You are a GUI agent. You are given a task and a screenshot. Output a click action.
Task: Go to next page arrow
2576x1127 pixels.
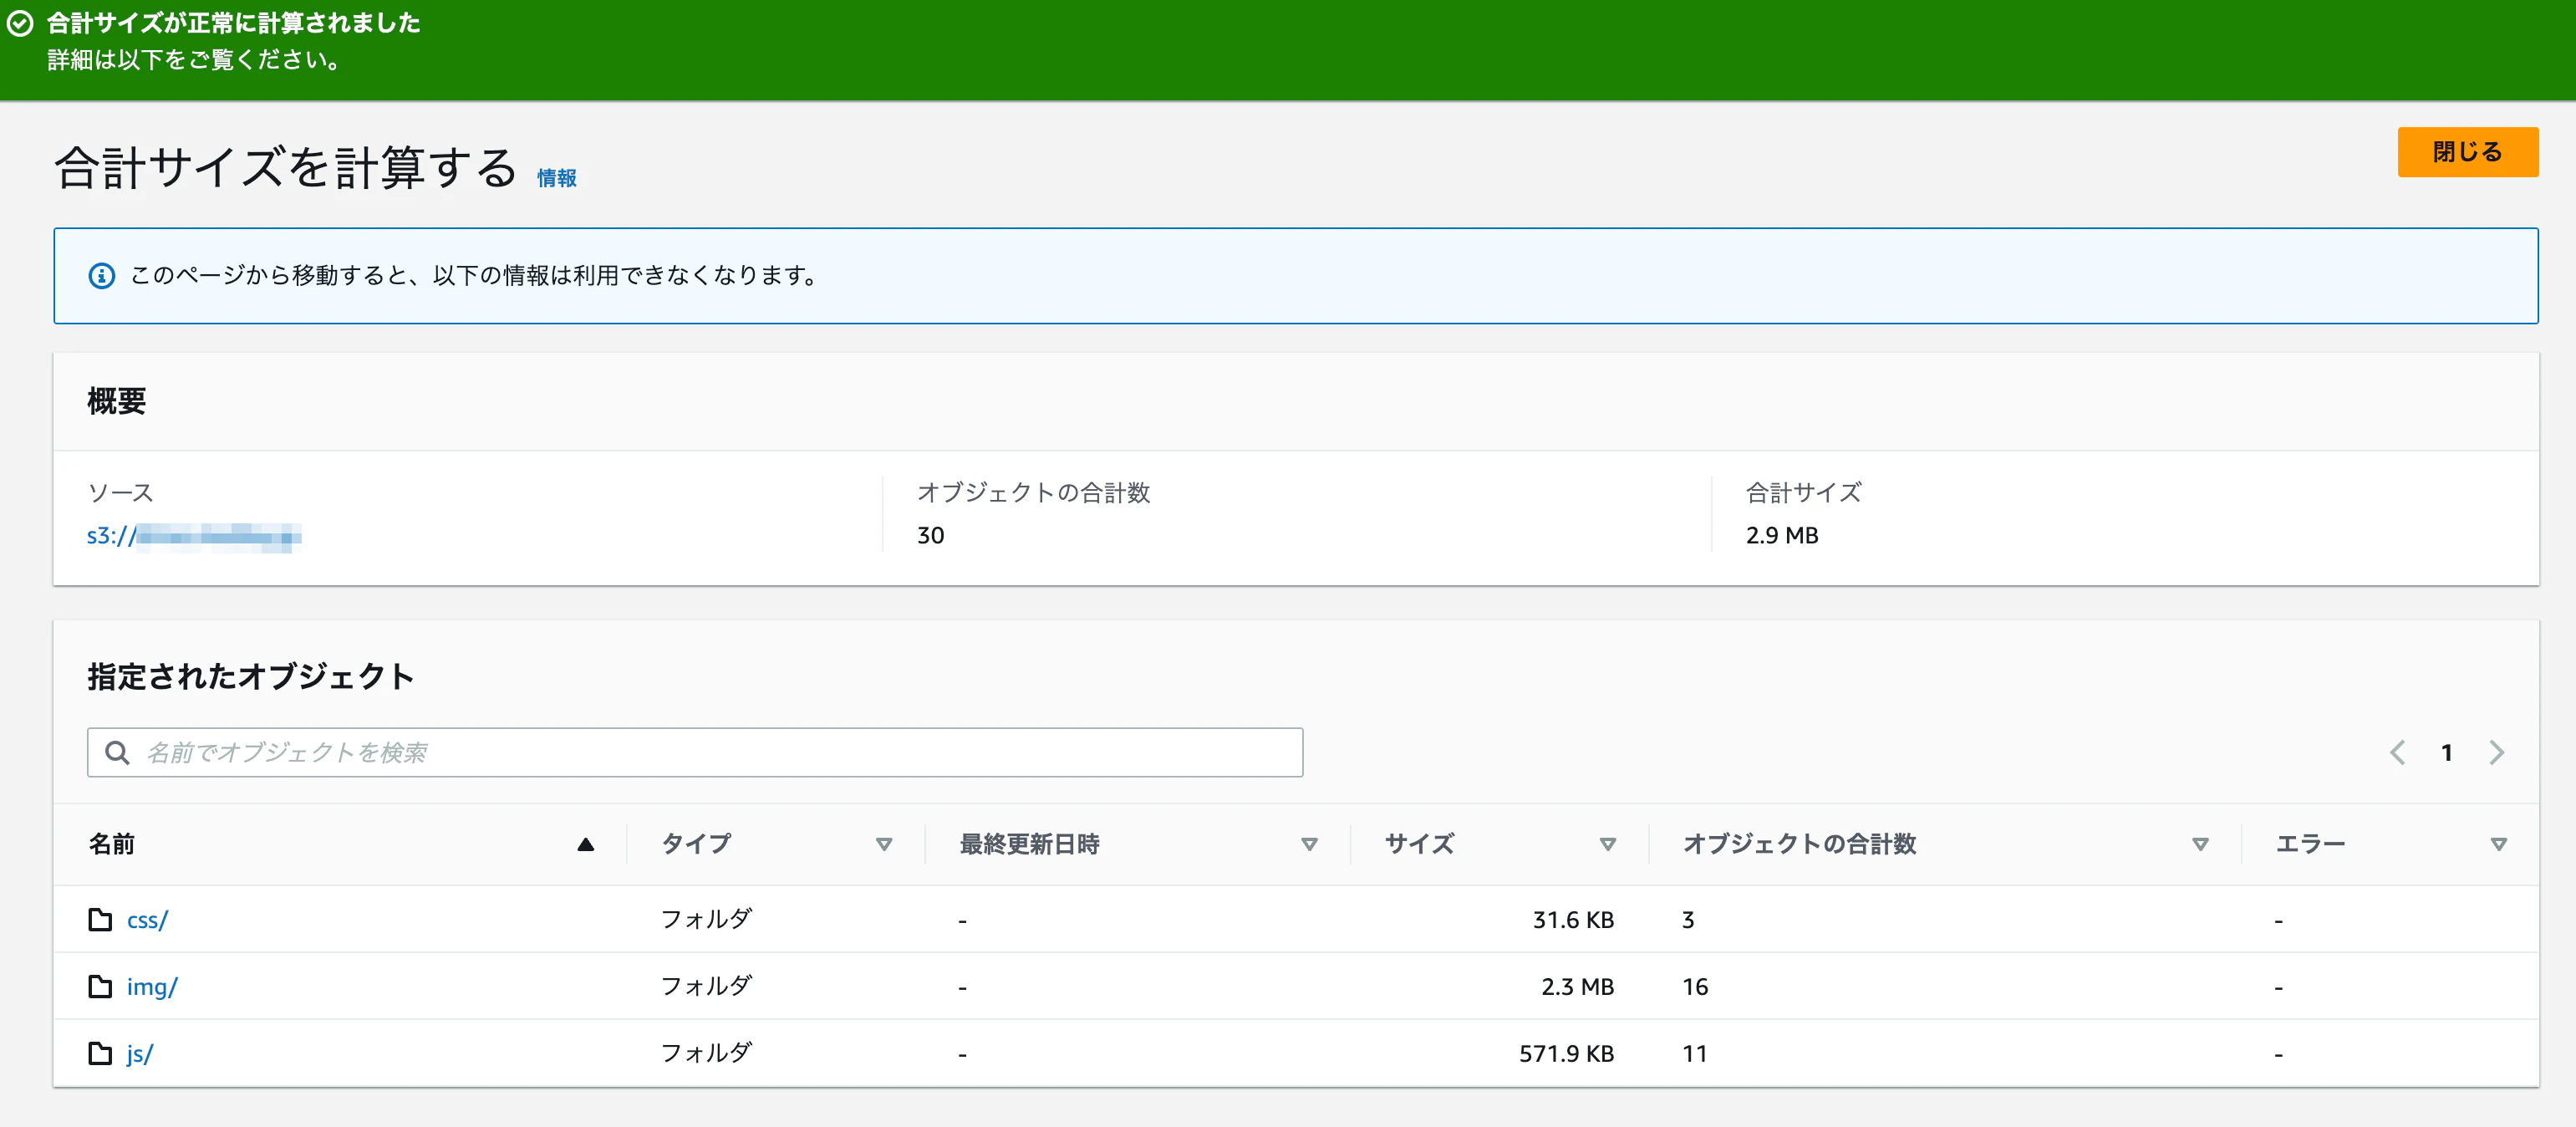coord(2497,752)
